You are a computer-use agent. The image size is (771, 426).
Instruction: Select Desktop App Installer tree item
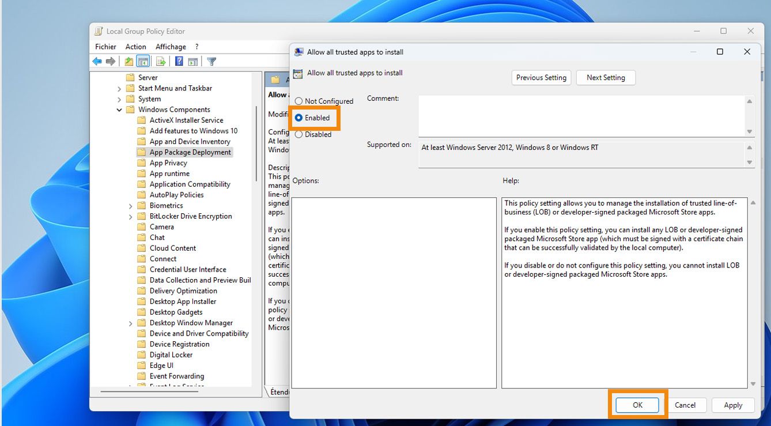pyautogui.click(x=183, y=301)
